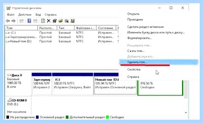Click the Properties toolbar icon
This screenshot has width=203, height=123.
click(55, 21)
